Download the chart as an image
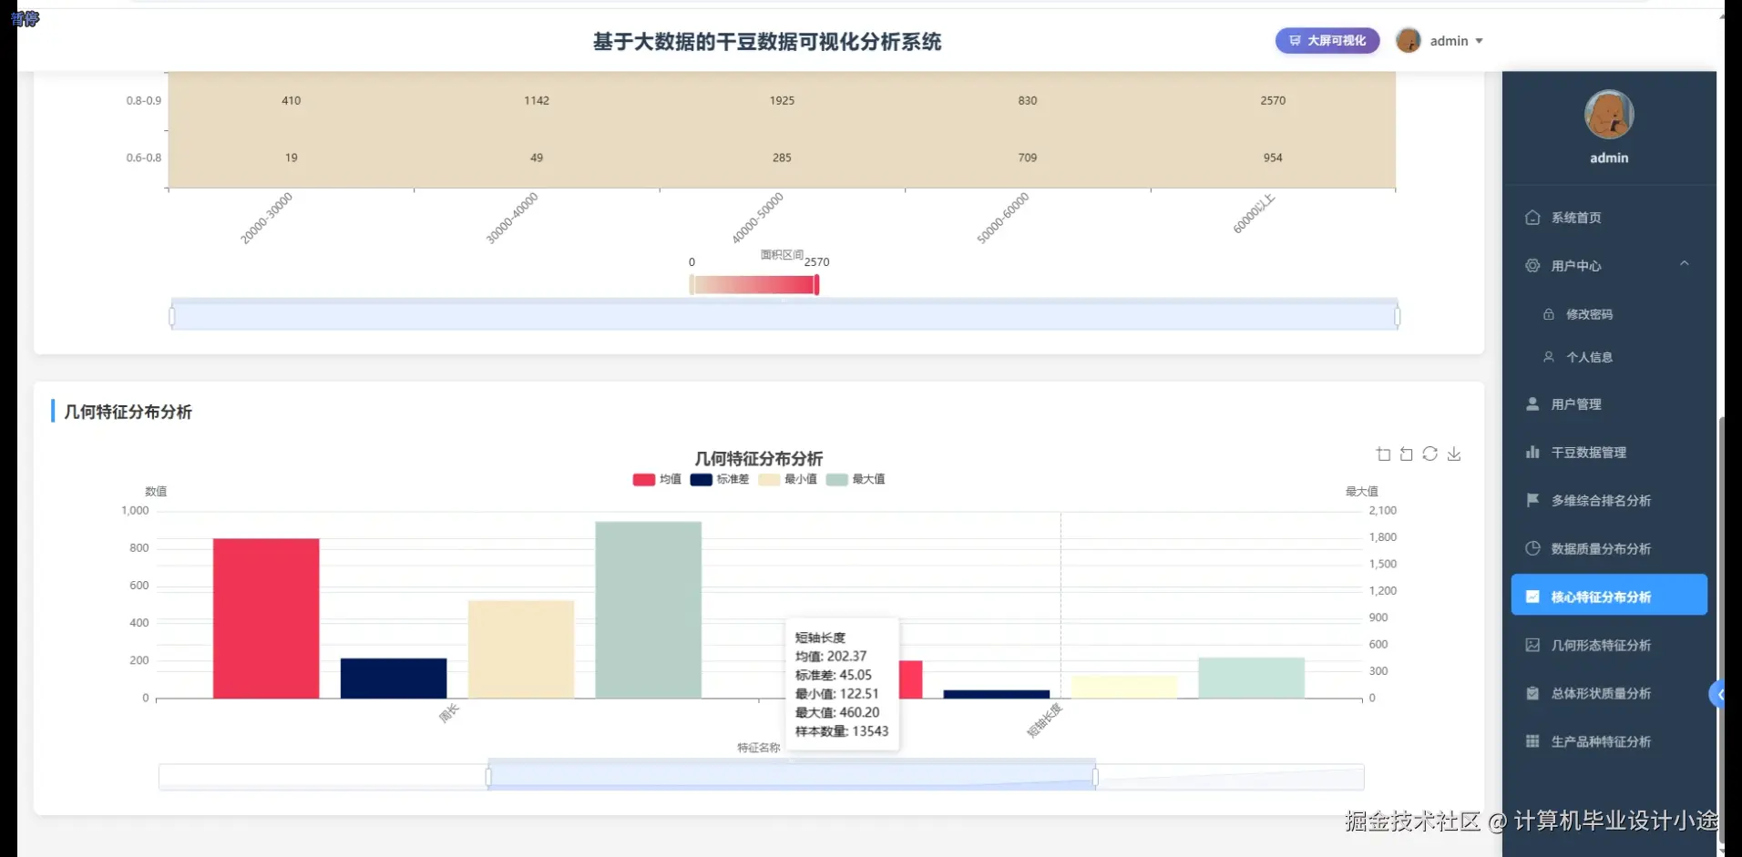Image resolution: width=1742 pixels, height=857 pixels. coord(1454,454)
